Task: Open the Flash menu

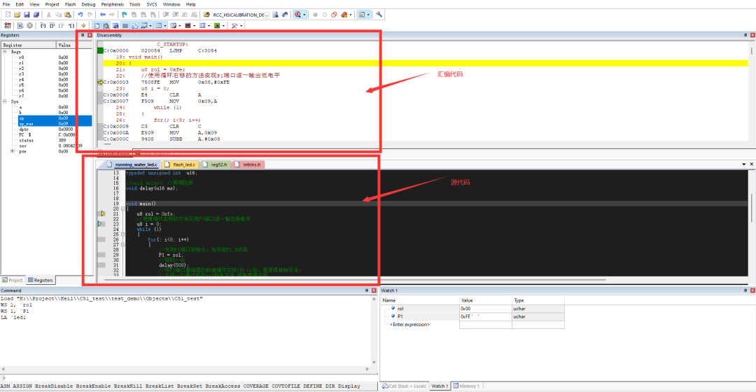Action: 71,4
